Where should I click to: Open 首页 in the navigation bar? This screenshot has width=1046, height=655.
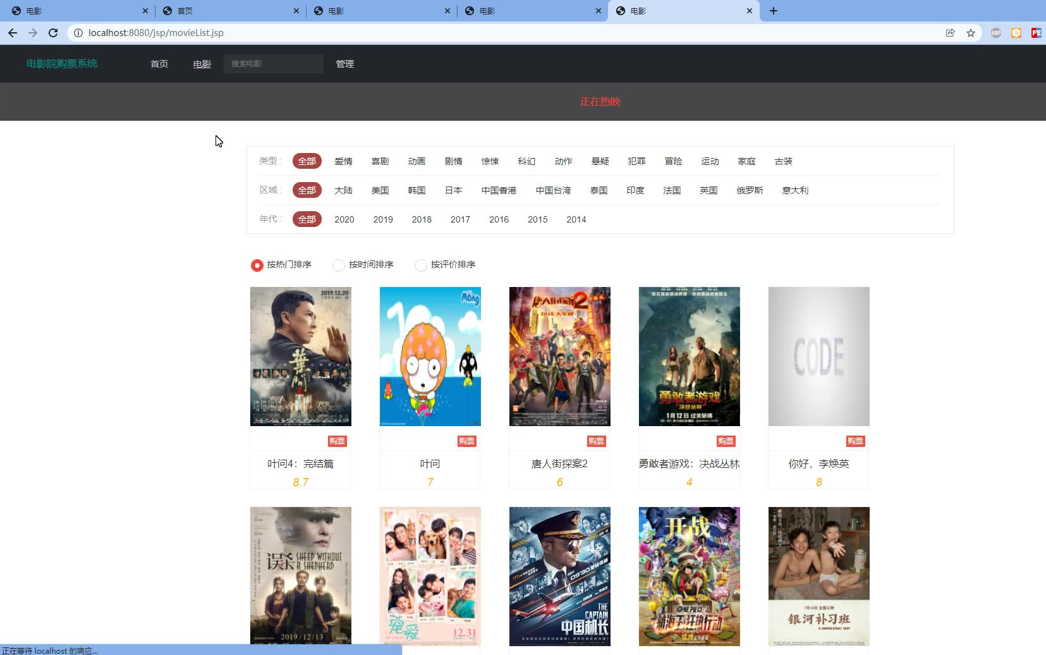click(x=159, y=64)
